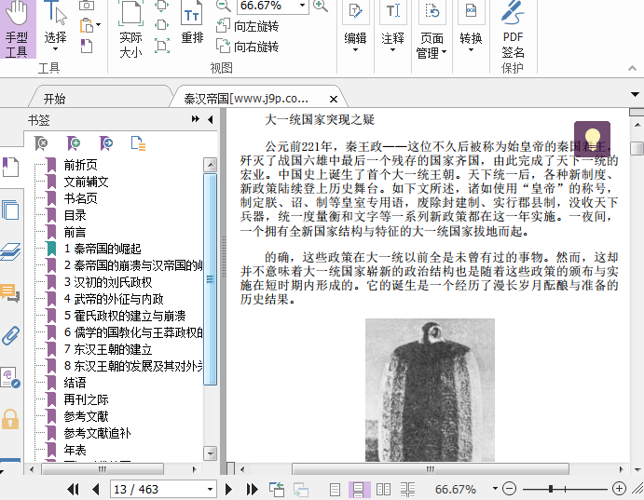Click the 重排 reflow icon
Viewport: 644px width, 500px height.
tap(192, 24)
